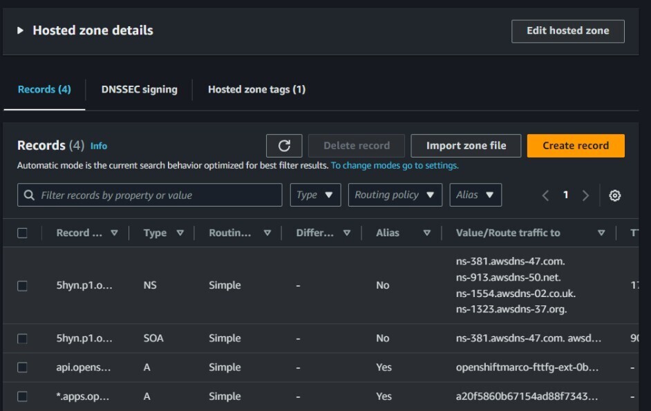Open the table preferences gear icon
This screenshot has width=651, height=411.
(614, 195)
